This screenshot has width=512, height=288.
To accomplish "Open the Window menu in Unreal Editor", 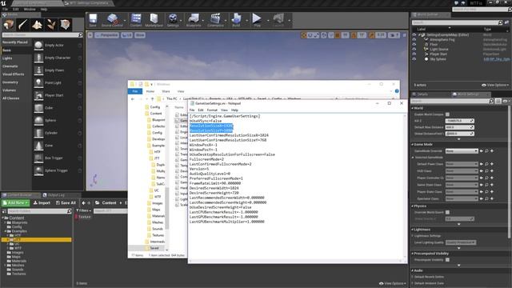I will 30,9.
